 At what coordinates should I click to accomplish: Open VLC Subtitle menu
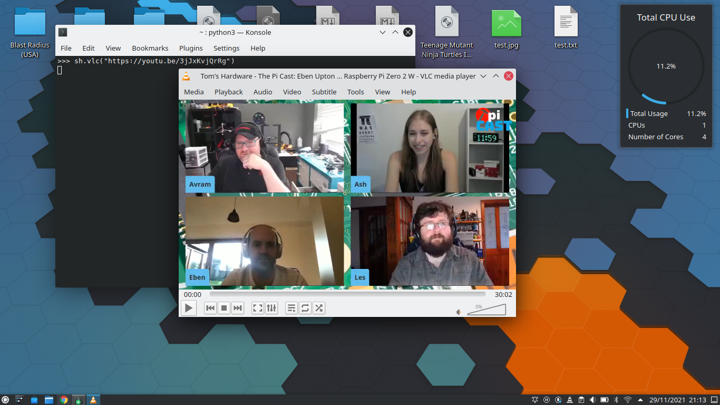(x=324, y=92)
